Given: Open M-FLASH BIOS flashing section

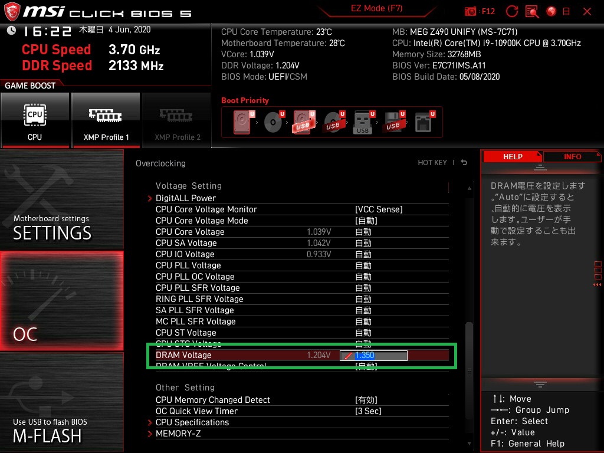Looking at the screenshot, I should pos(61,402).
